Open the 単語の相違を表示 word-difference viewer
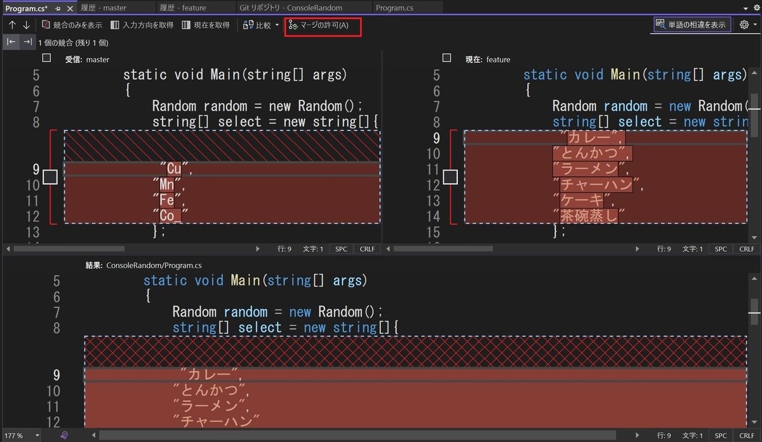Image resolution: width=762 pixels, height=442 pixels. [x=692, y=23]
